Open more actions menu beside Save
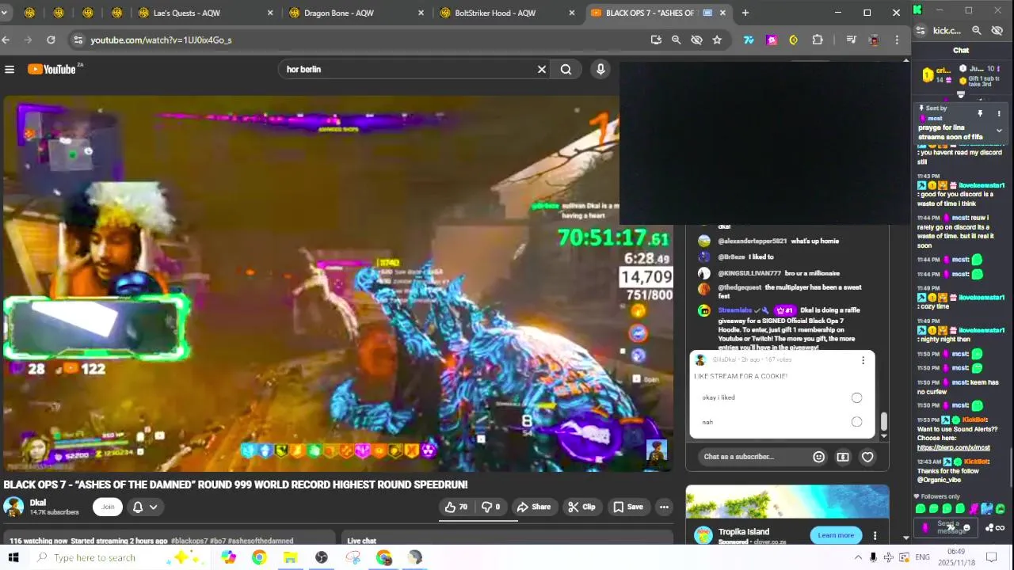 pos(664,507)
